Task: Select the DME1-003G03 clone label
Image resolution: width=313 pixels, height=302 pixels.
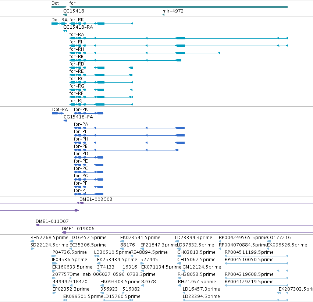Action: 96,199
